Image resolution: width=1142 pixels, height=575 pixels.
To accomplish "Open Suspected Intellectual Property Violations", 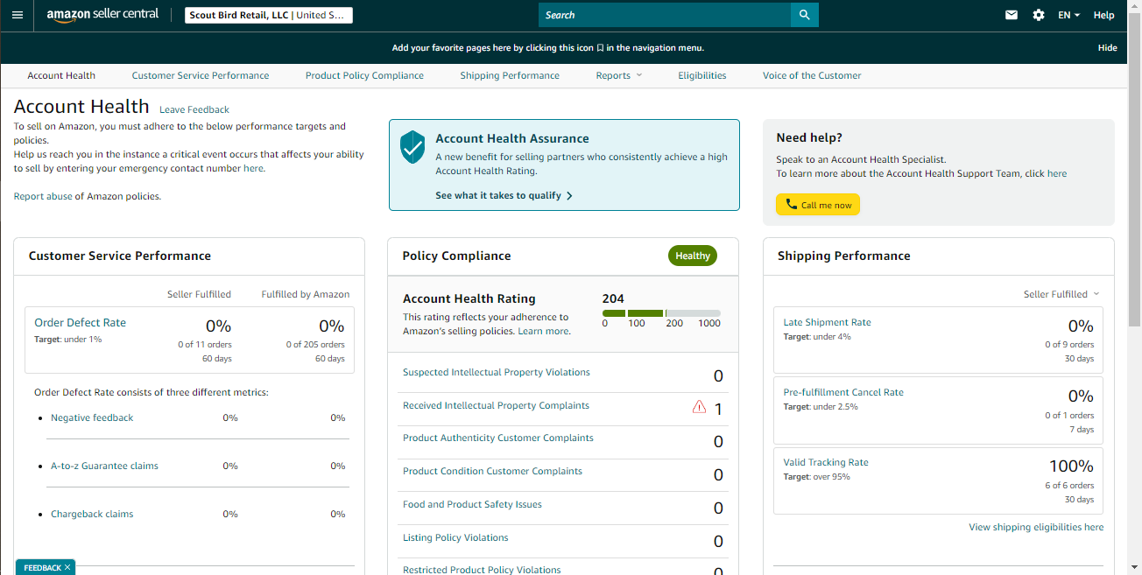I will tap(497, 372).
